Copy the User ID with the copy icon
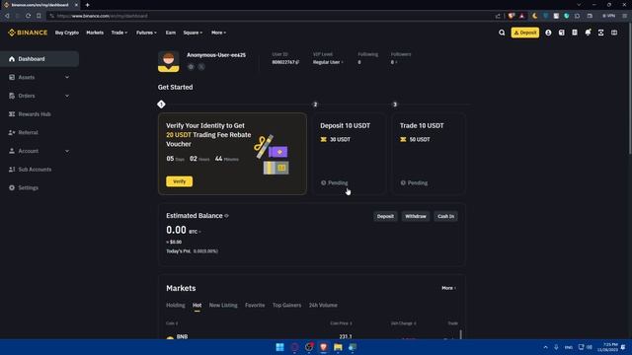 pyautogui.click(x=297, y=62)
